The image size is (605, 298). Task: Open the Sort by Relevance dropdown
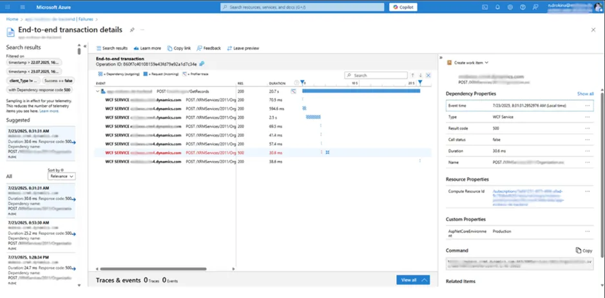pyautogui.click(x=62, y=176)
